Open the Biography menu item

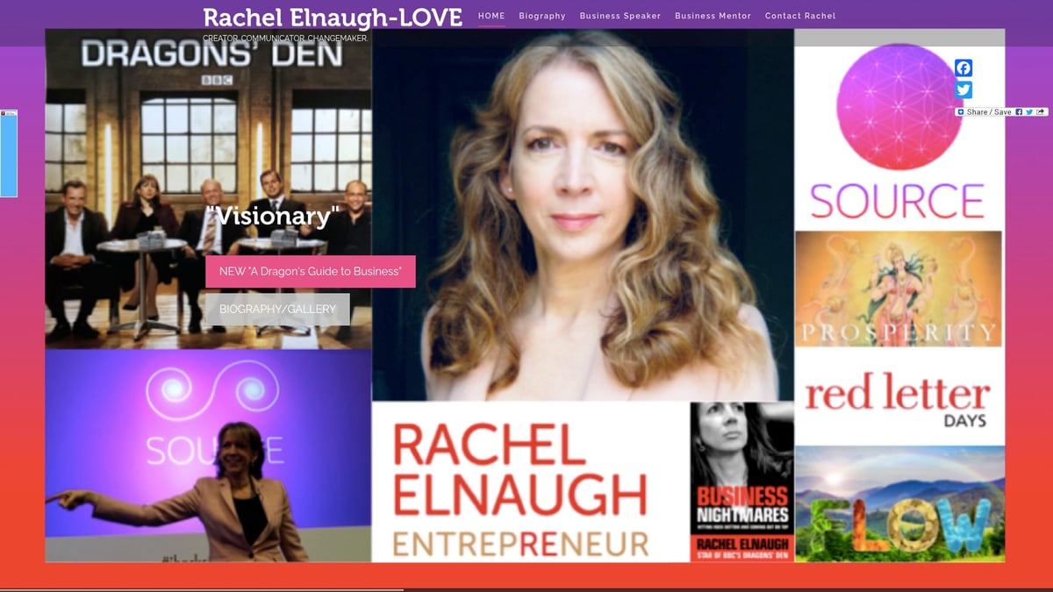(x=542, y=15)
